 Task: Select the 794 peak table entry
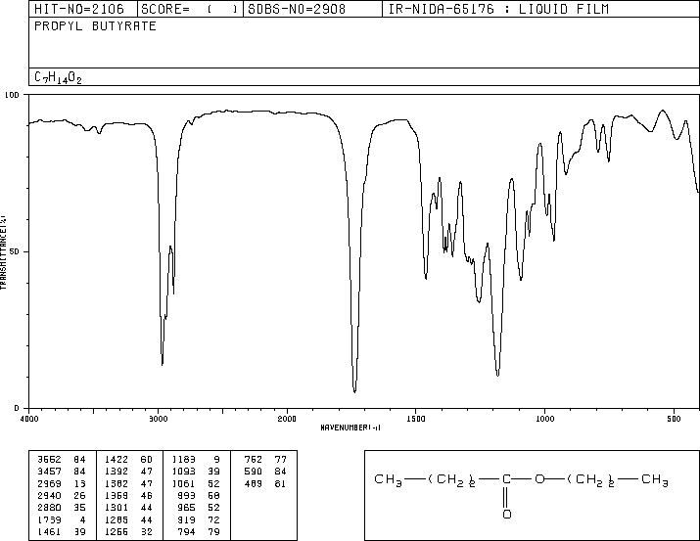coord(199,531)
